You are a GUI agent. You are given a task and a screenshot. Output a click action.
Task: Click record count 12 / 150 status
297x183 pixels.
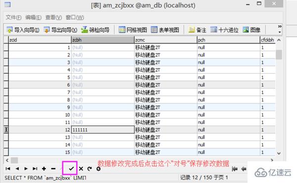click(x=204, y=178)
